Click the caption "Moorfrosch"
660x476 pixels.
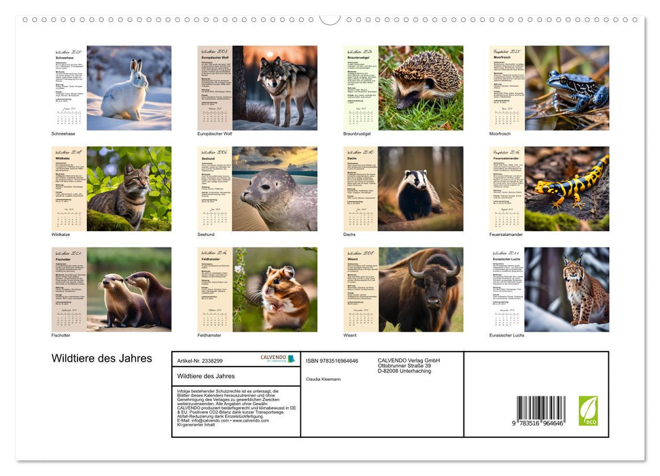tap(500, 133)
